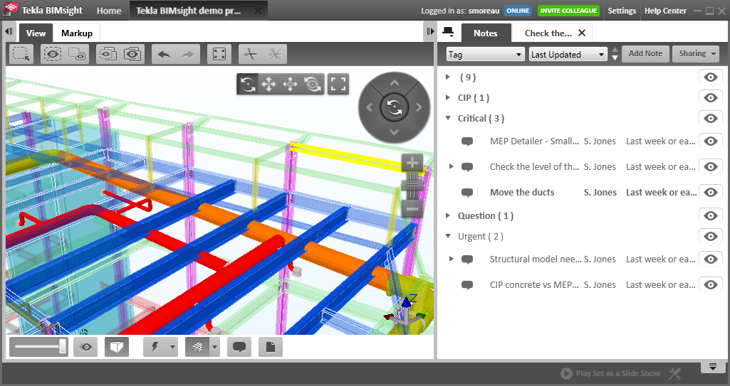Click the ghost/transparent selected objects icon

point(77,54)
